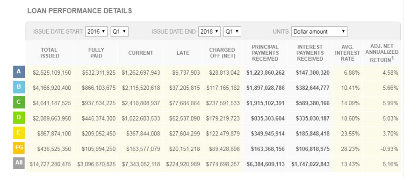404x178 pixels.
Task: Open the Units Dollar amount dropdown
Action: point(319,32)
